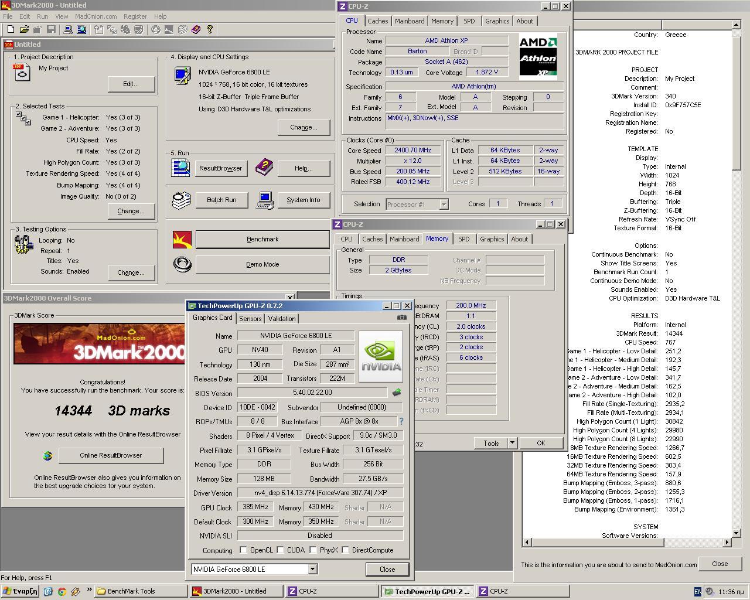Image resolution: width=750 pixels, height=600 pixels.
Task: Open the Mainboard tab in upper CPU-Z
Action: [x=410, y=21]
